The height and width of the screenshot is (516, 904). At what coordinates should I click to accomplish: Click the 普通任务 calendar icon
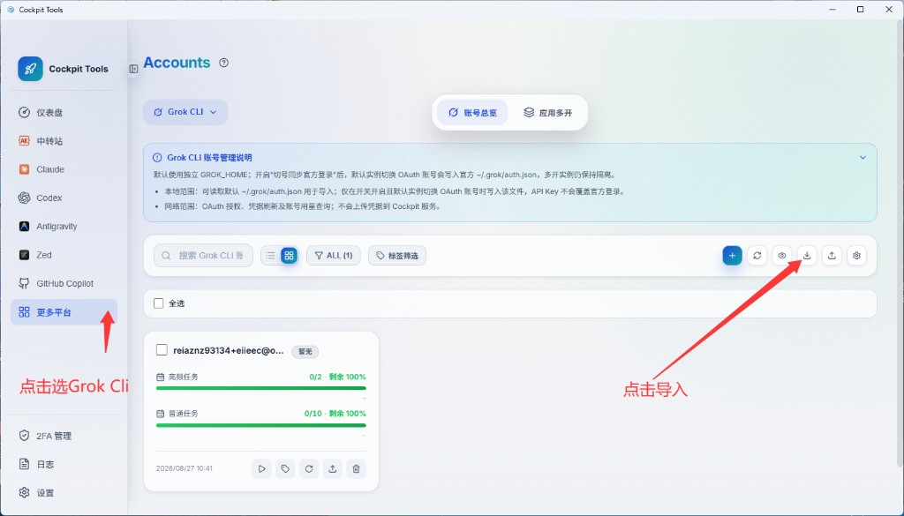(x=161, y=414)
